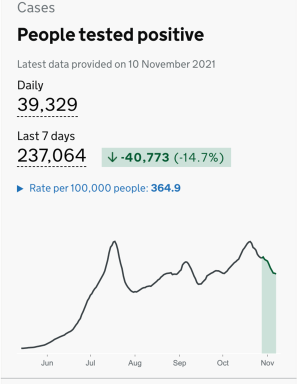
Task: Click the Cases section label
Action: point(36,7)
